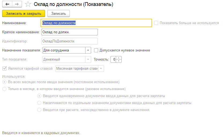Decrease precision value with down spinner arrow

click(x=119, y=61)
